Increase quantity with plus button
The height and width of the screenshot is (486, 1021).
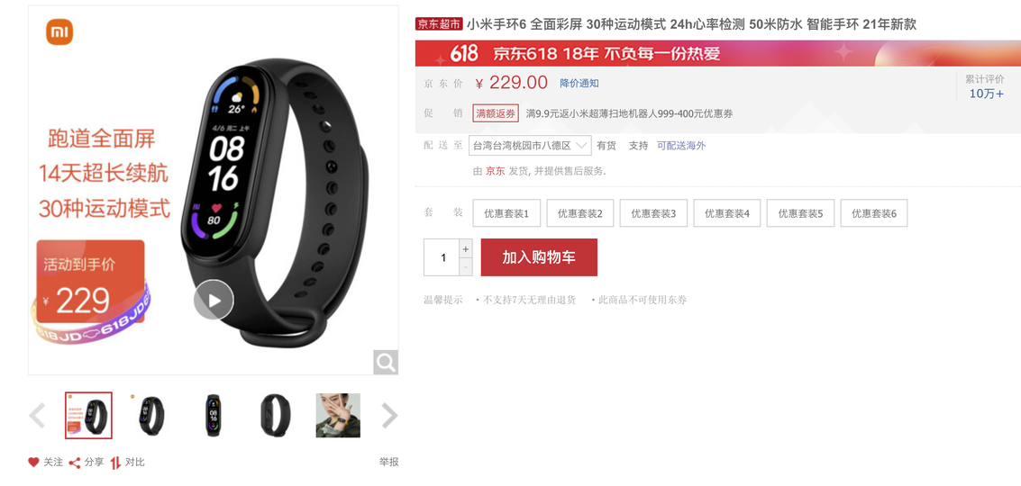466,248
